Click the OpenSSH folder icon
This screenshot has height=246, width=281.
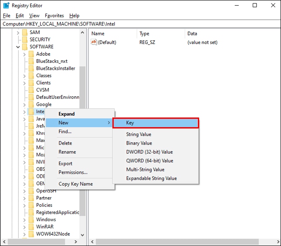31,191
